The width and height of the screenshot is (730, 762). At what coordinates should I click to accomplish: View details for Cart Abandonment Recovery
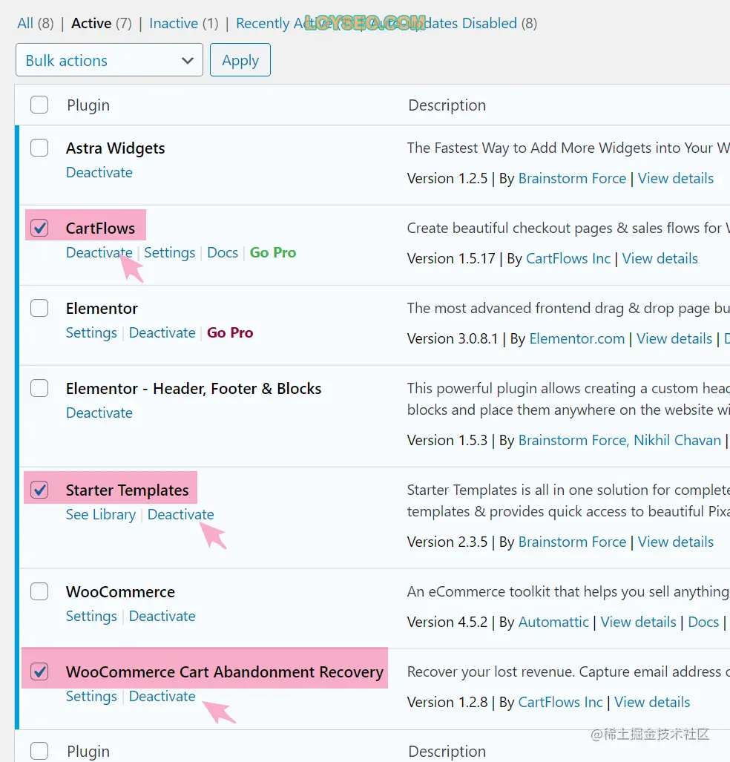coord(652,702)
